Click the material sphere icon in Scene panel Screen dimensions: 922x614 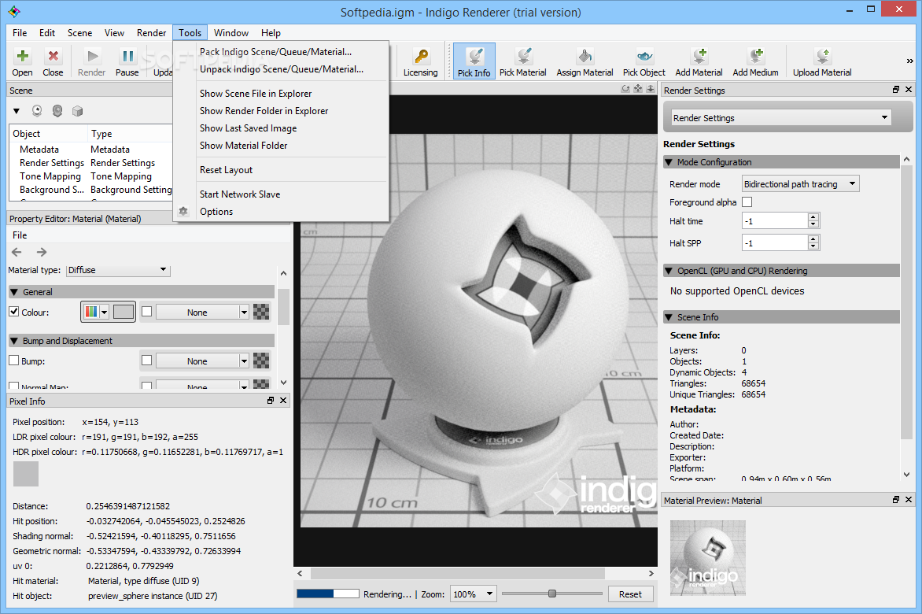click(57, 110)
